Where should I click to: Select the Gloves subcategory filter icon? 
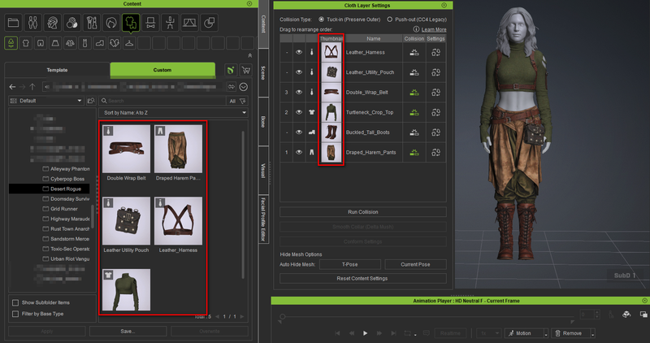(115, 43)
